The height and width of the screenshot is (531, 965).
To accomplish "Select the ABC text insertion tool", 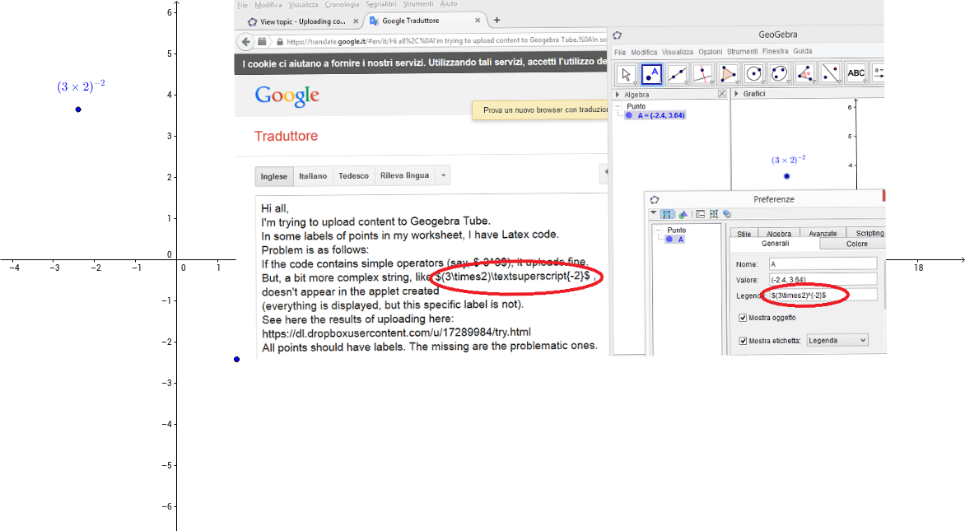I will tap(856, 74).
